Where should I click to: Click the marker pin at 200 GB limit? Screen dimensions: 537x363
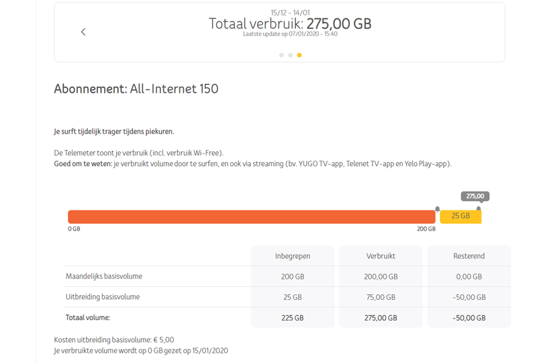click(x=438, y=209)
